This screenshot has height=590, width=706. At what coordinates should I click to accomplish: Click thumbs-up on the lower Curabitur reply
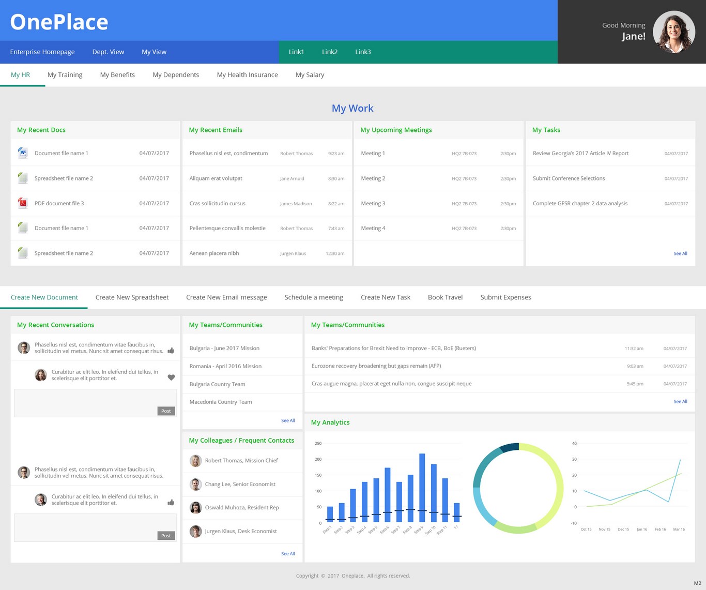171,502
